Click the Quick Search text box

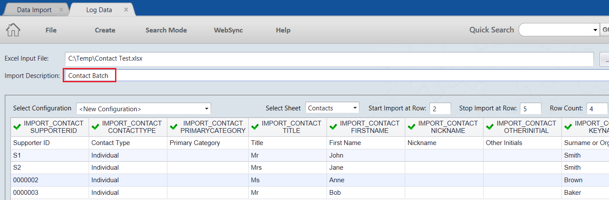pyautogui.click(x=555, y=30)
